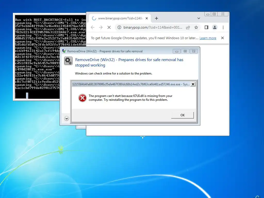Image resolution: width=264 pixels, height=198 pixels.
Task: Close the binarypop.com tab
Action: pyautogui.click(x=147, y=18)
